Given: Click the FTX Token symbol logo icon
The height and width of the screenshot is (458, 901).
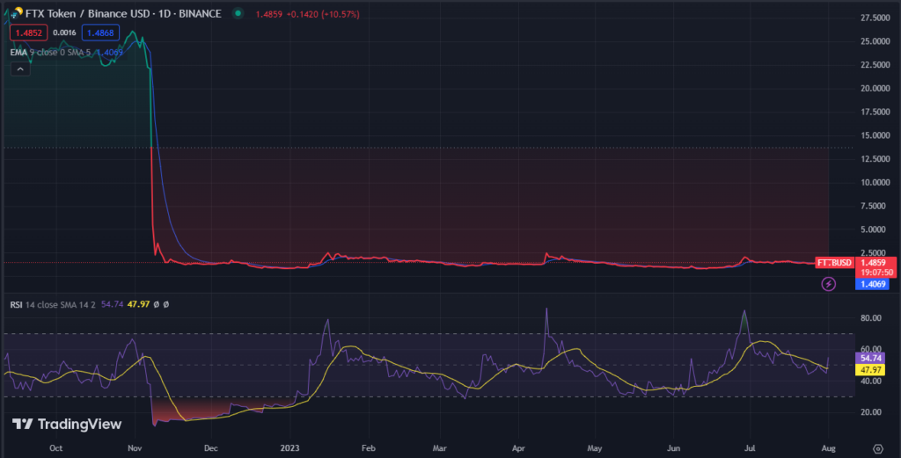Looking at the screenshot, I should coord(17,12).
